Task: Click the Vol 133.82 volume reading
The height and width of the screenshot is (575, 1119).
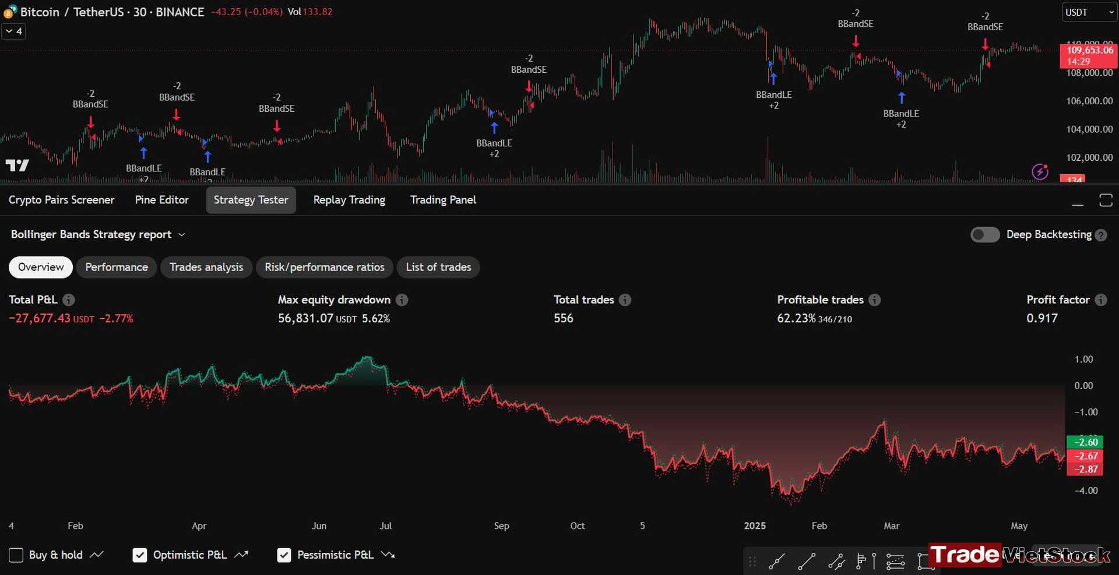Action: 310,12
